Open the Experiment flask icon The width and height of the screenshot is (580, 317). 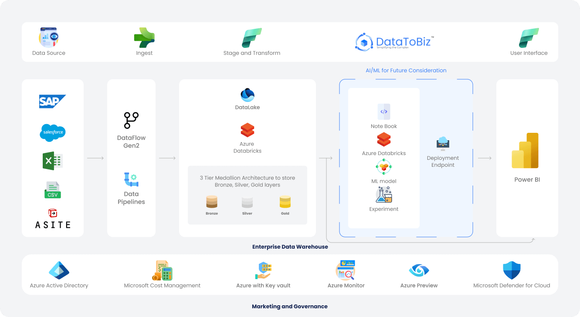click(x=384, y=195)
